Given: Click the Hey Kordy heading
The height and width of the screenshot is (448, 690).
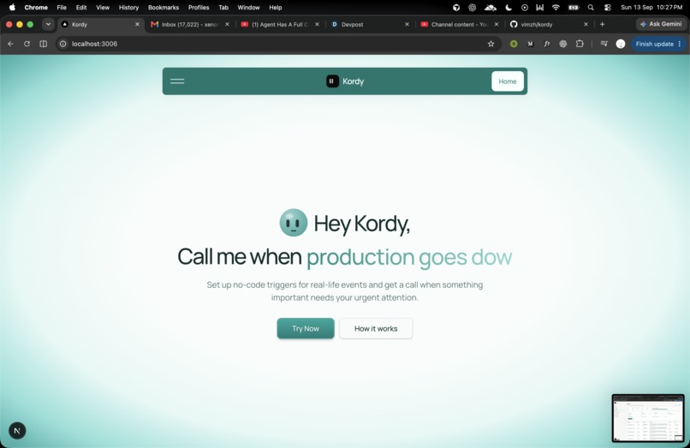Looking at the screenshot, I should [x=362, y=224].
